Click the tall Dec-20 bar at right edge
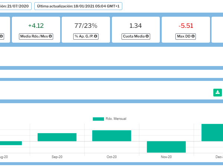This screenshot has width=223, height=167. (212, 132)
